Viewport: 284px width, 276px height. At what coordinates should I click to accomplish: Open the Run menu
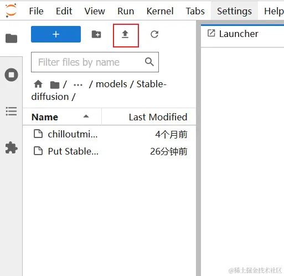[x=126, y=11]
